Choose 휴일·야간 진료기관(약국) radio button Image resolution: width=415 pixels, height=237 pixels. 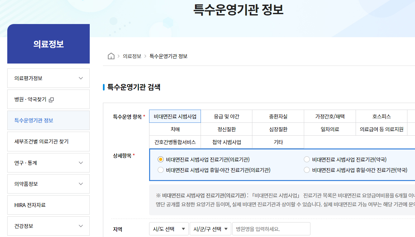(x=307, y=170)
